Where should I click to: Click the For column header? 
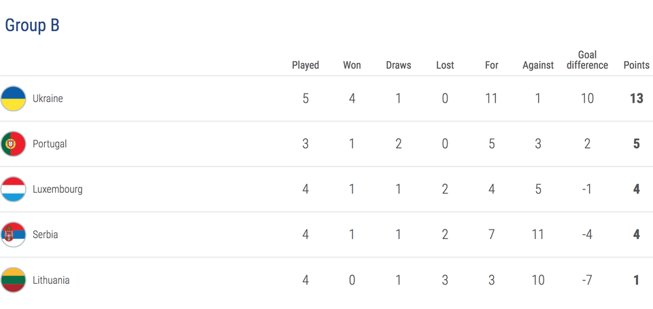click(x=492, y=65)
